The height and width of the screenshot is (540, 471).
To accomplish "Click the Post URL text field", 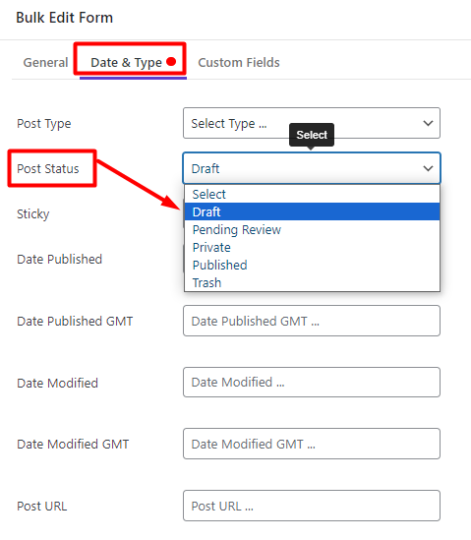I will 312,506.
